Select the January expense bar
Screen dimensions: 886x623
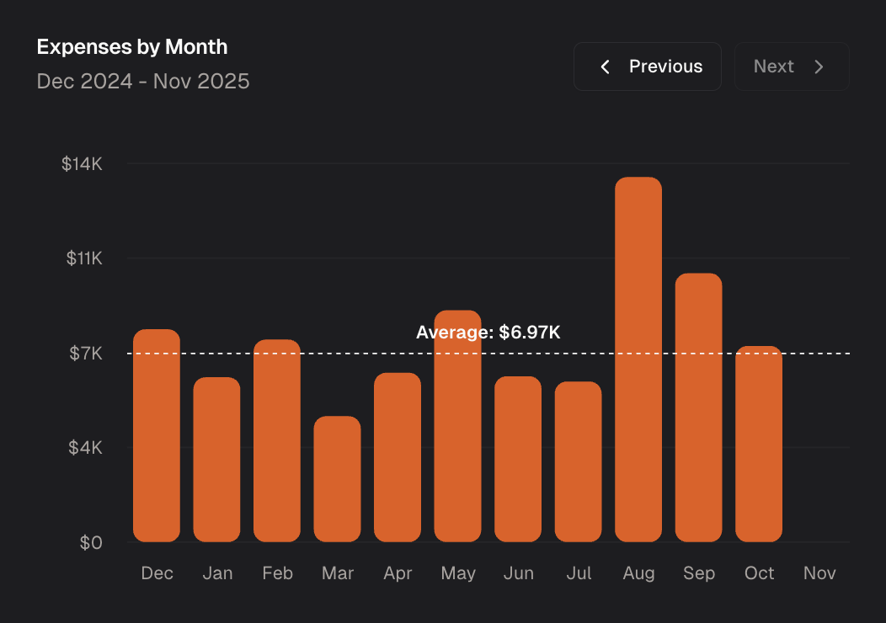pyautogui.click(x=217, y=459)
